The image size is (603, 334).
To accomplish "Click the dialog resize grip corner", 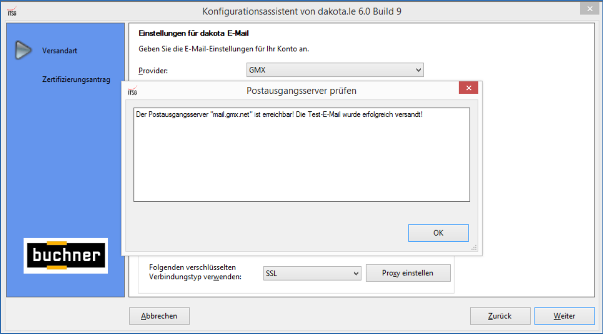I will (474, 247).
